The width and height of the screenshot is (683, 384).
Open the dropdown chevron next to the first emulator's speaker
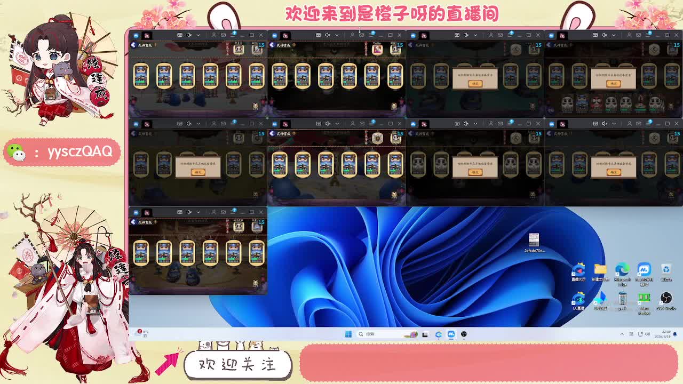(198, 35)
